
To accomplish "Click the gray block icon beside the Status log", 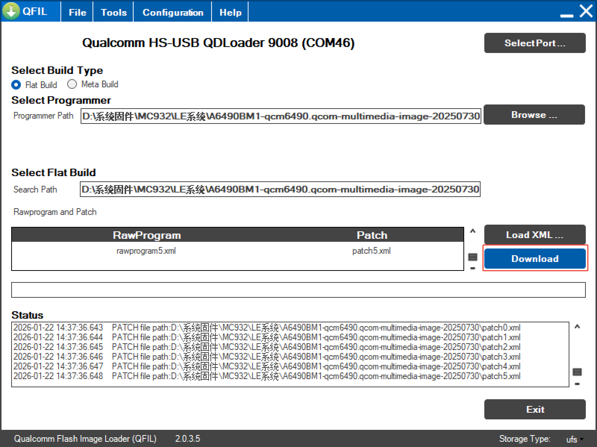I will 577,372.
